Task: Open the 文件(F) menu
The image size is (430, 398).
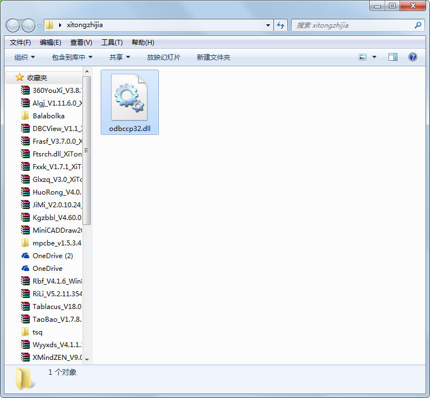Action: click(x=20, y=43)
